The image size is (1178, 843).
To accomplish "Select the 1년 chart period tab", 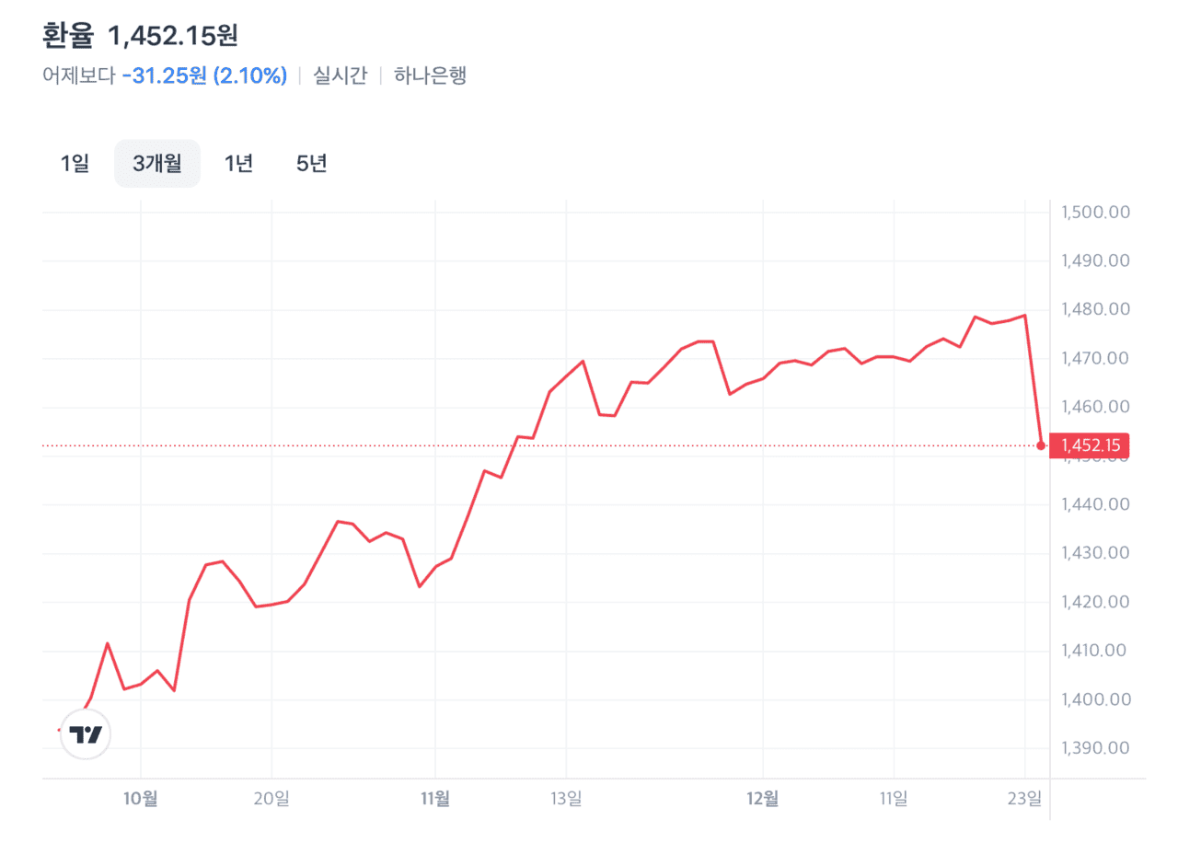I will pyautogui.click(x=239, y=163).
